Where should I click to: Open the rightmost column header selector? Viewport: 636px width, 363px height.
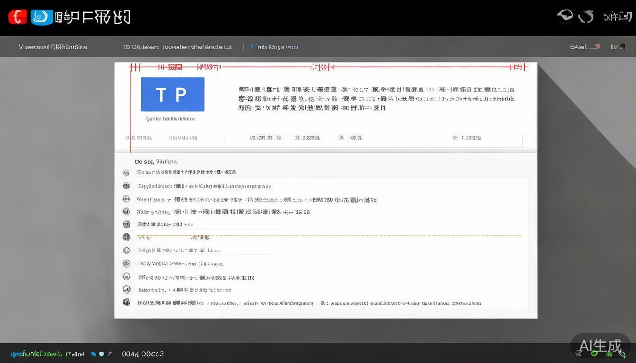click(466, 138)
